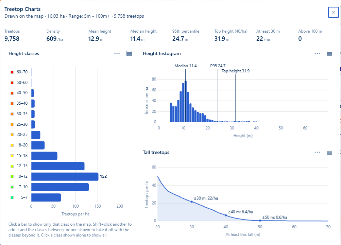Click the red 50–60 class swatch

(x=12, y=83)
